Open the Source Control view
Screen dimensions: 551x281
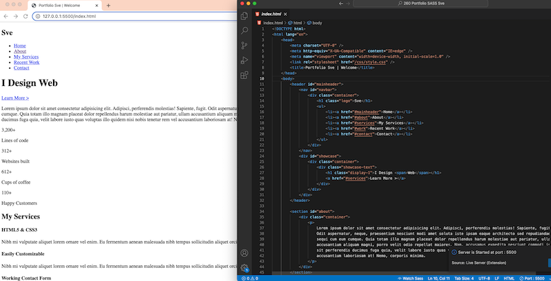245,45
